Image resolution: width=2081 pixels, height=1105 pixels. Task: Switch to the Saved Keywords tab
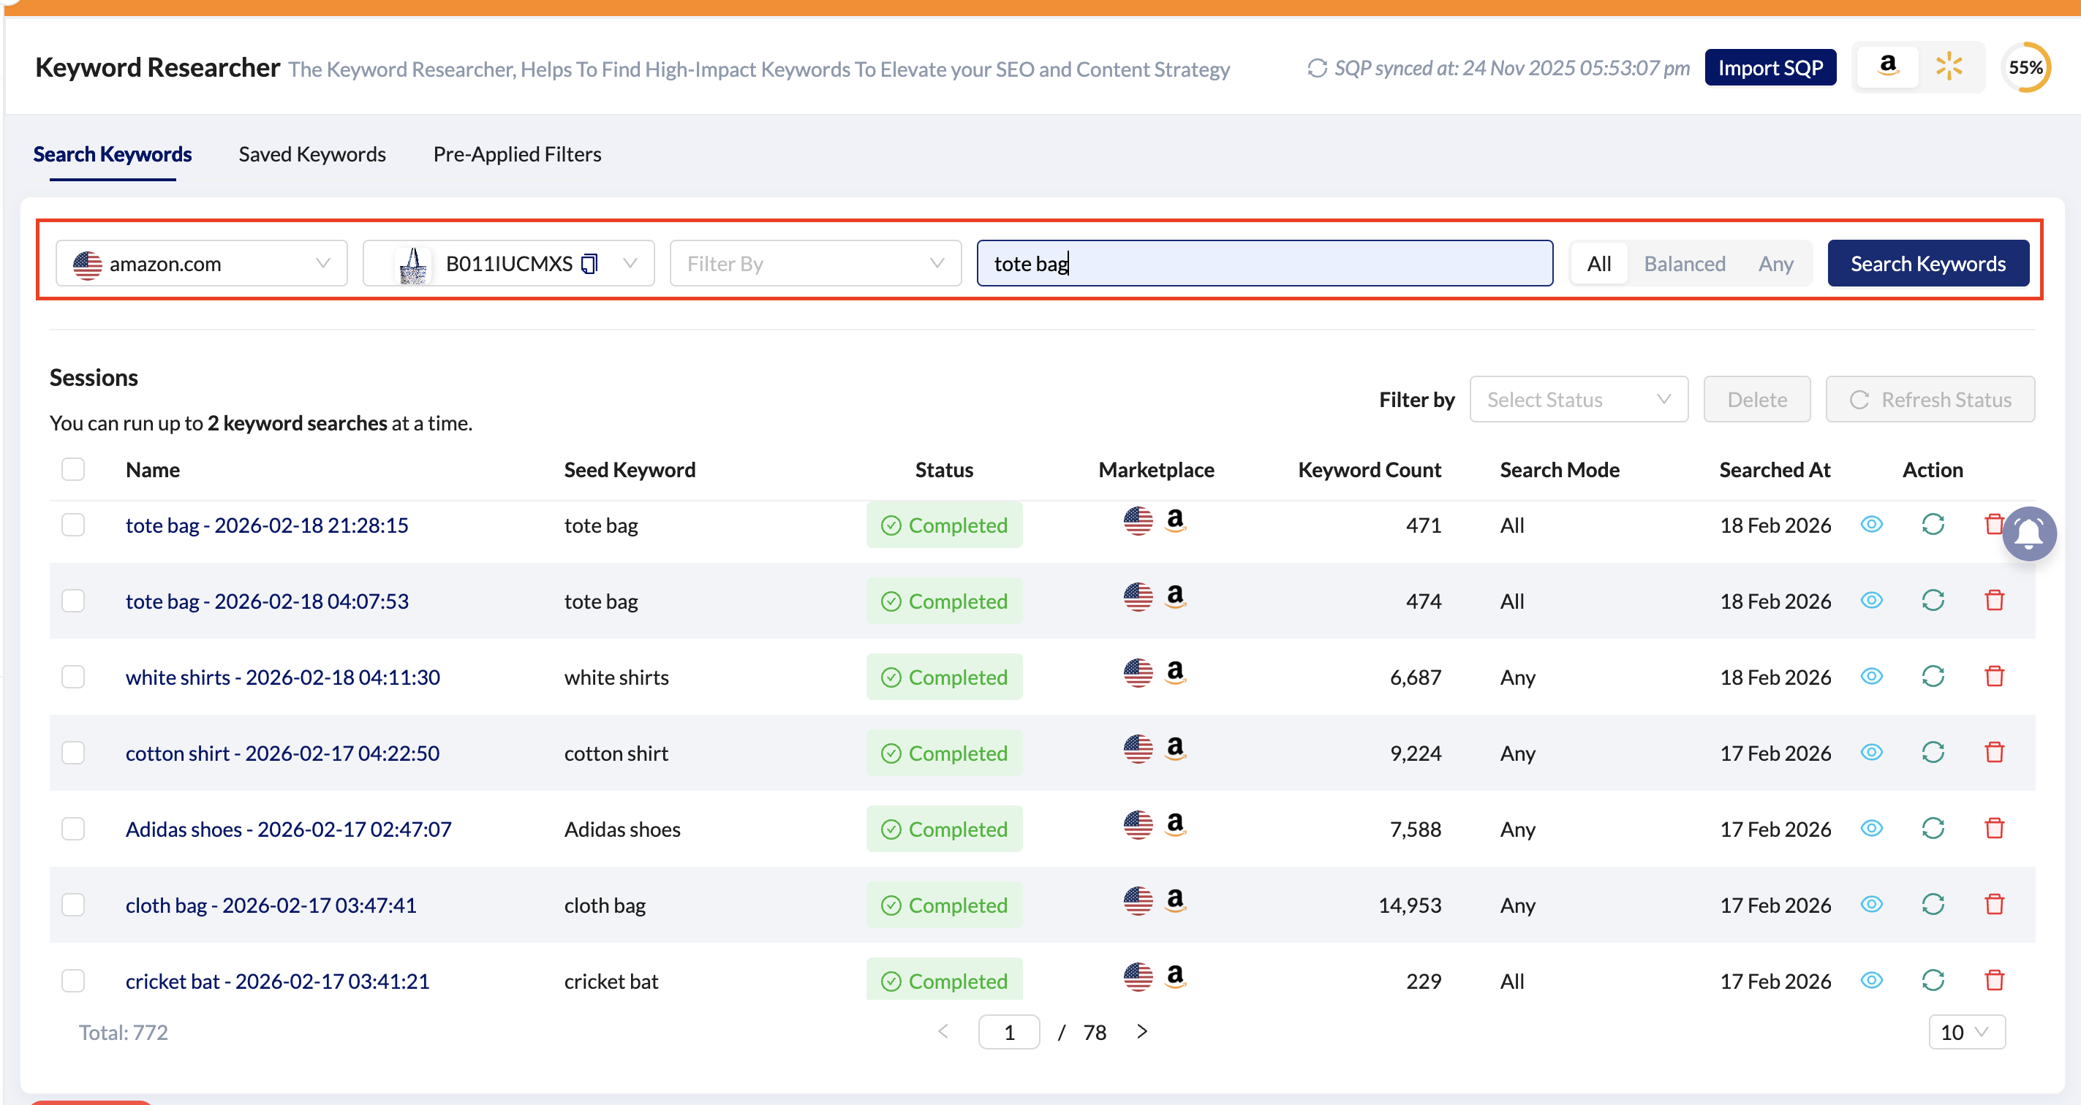[311, 154]
